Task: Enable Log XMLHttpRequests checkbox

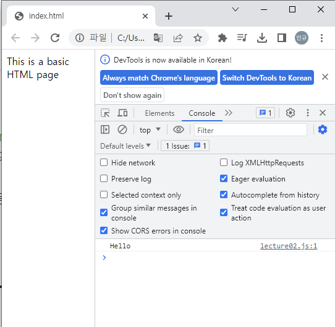Action: coord(224,162)
